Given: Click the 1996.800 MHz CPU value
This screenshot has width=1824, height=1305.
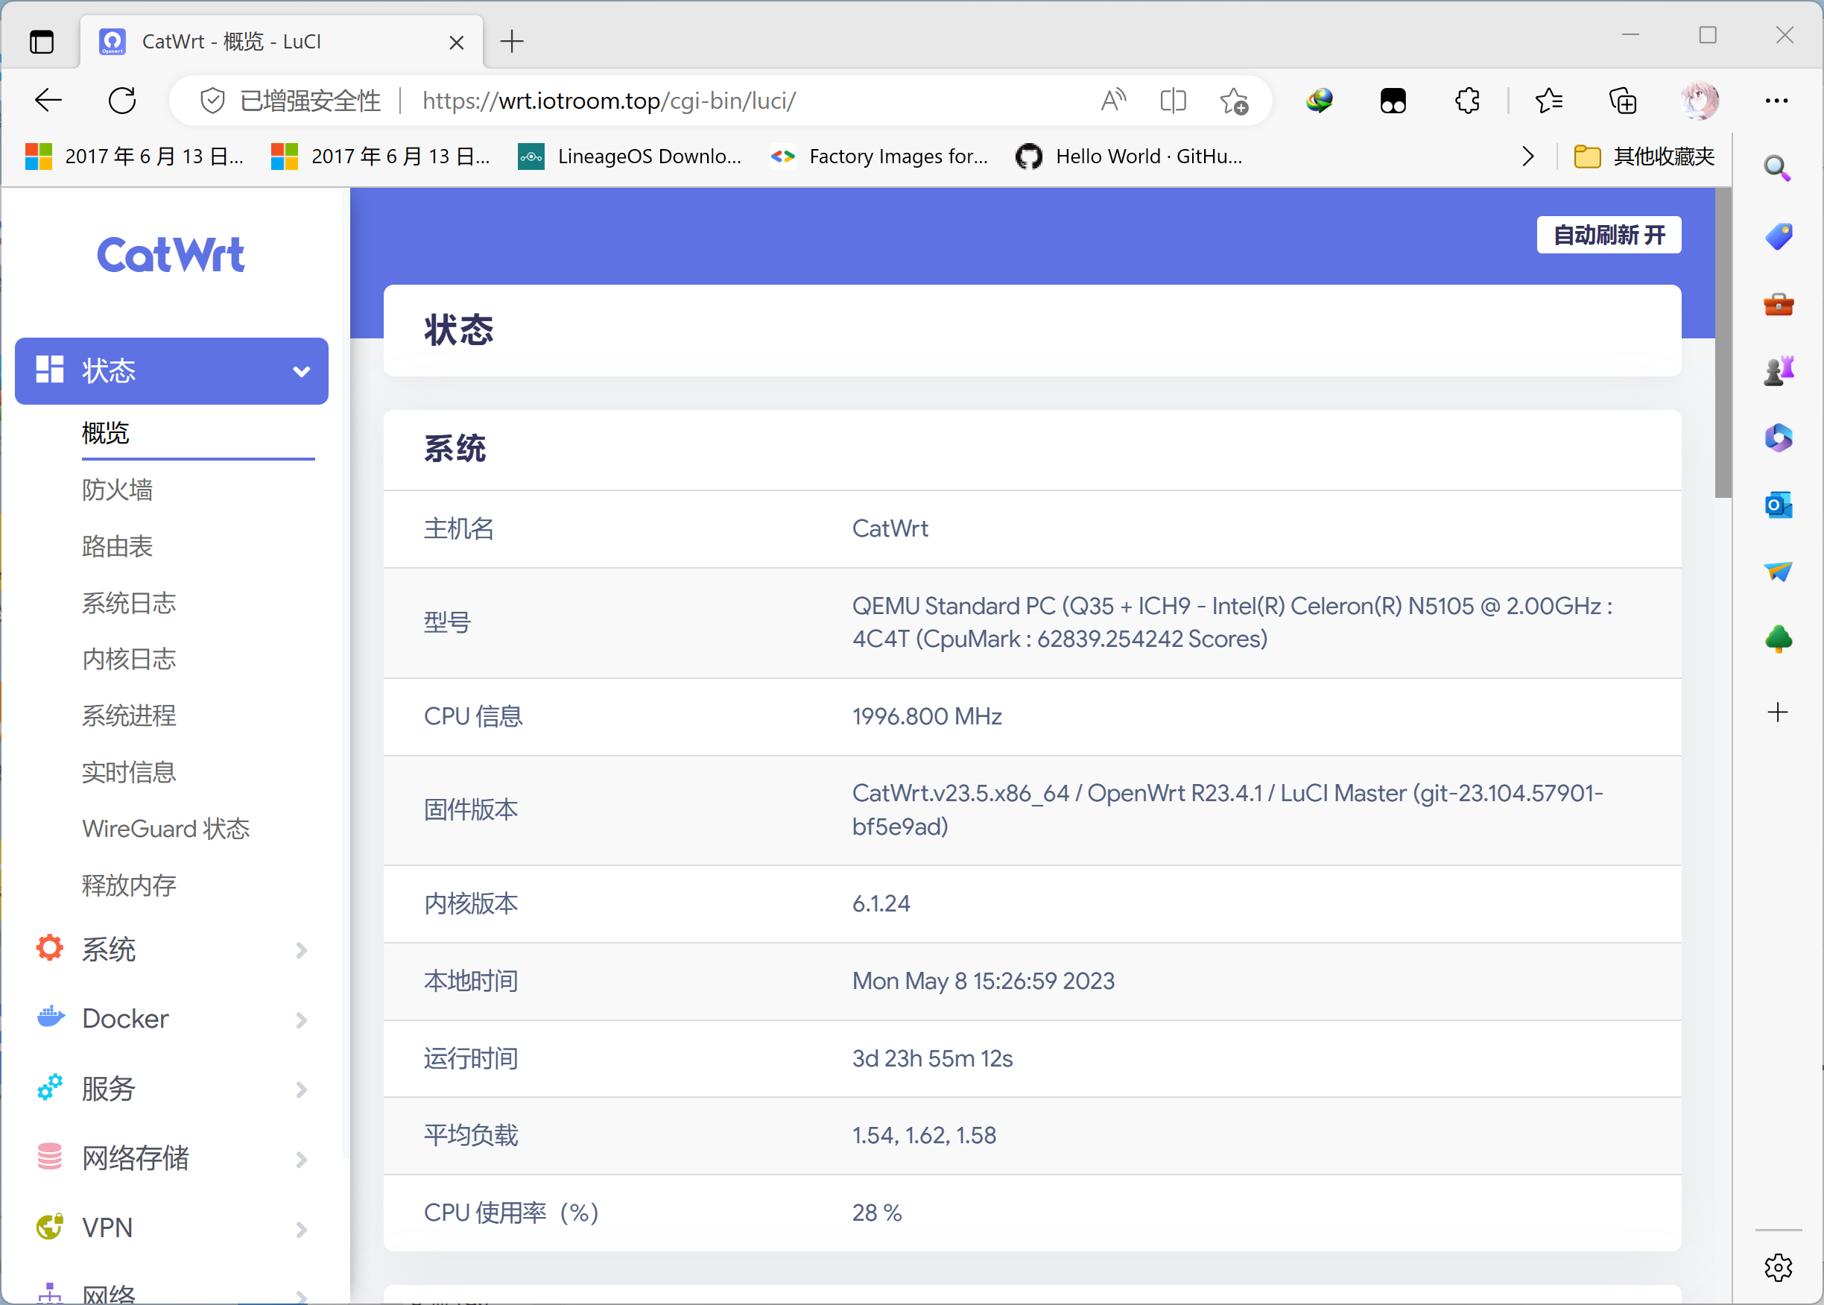Looking at the screenshot, I should point(927,716).
